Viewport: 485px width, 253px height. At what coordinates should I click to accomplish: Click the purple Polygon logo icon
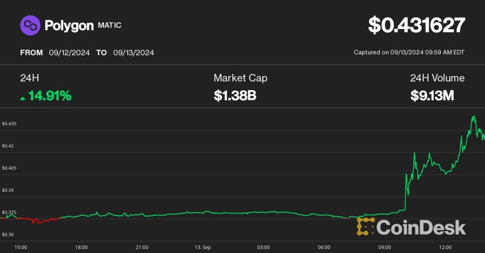pyautogui.click(x=30, y=25)
